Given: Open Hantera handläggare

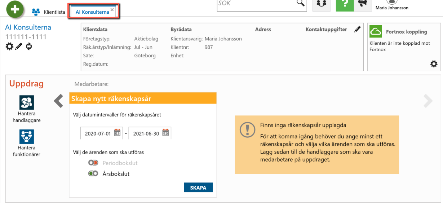Looking at the screenshot, I should pos(27,109).
